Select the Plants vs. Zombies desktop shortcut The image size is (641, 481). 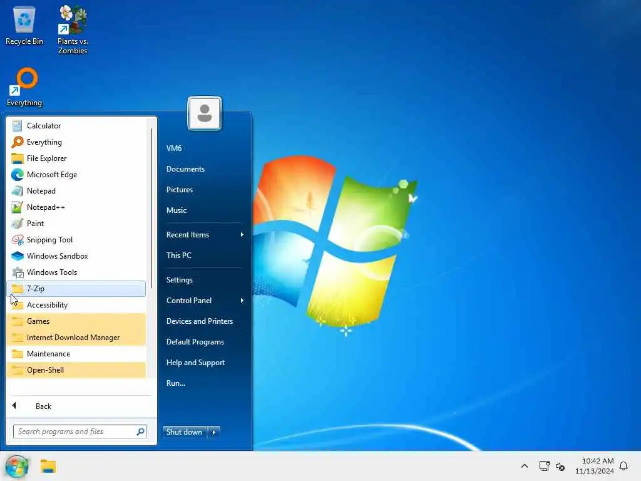click(73, 30)
